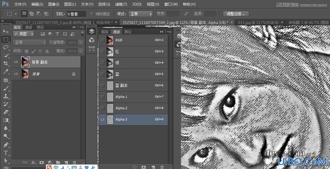Filter layers by type layers icon
Image resolution: width=330 pixels, height=169 pixels.
[x=57, y=34]
